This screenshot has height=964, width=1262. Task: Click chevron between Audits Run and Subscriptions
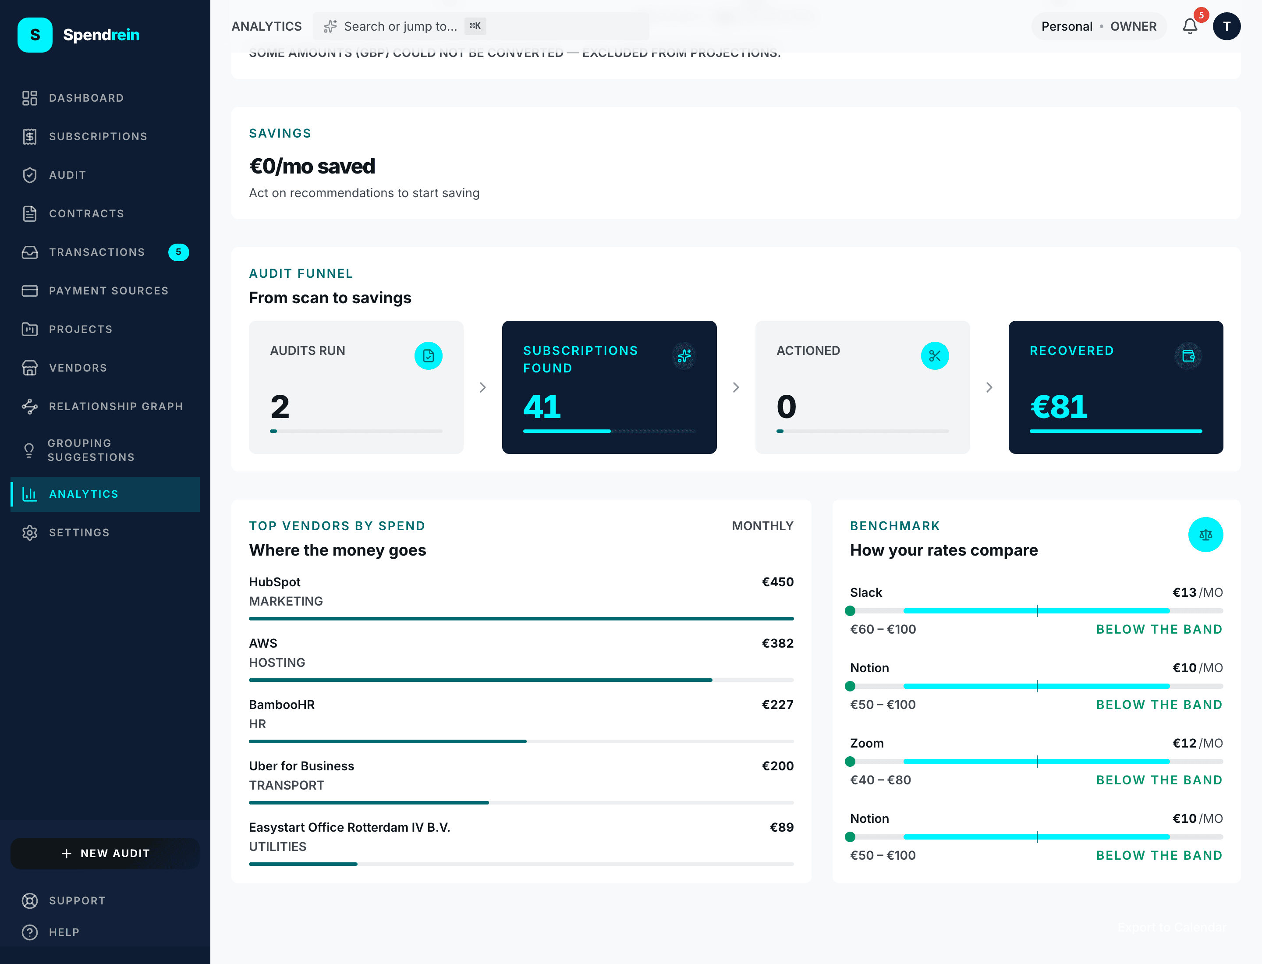(x=482, y=387)
